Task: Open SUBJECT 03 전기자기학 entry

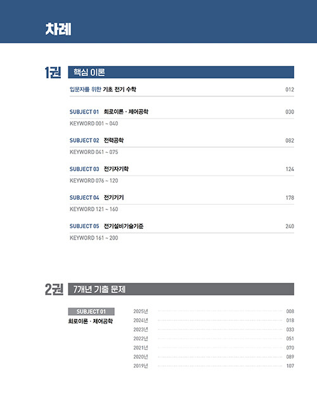Action: click(x=182, y=169)
